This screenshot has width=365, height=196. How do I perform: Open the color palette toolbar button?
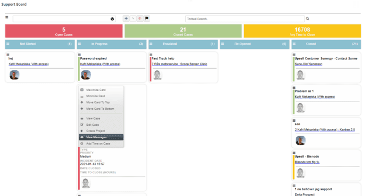pos(140,18)
